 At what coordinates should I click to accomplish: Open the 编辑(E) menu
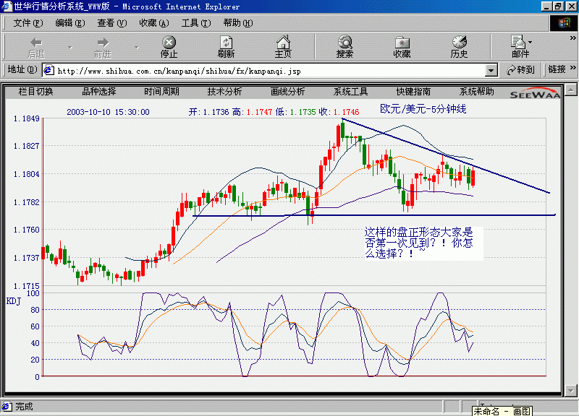(70, 23)
